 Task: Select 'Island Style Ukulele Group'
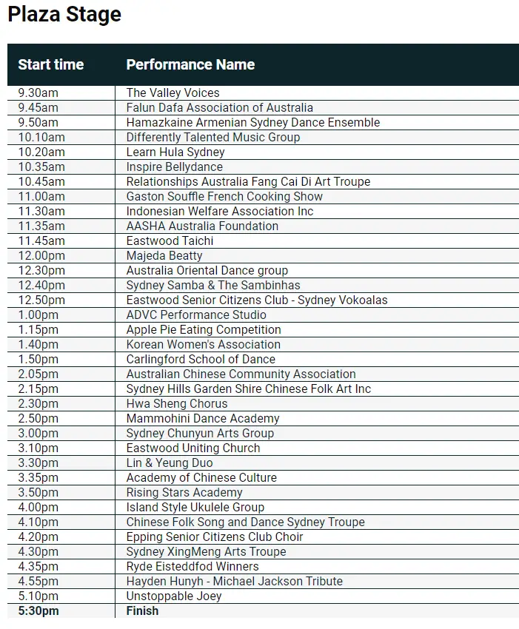195,508
